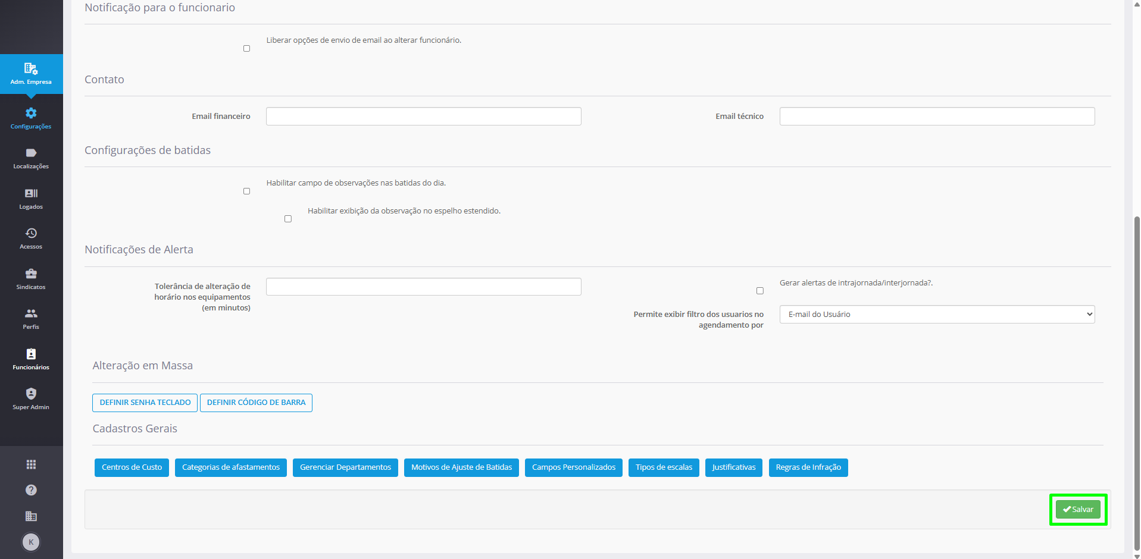The image size is (1141, 559).
Task: Open the company building icon at sidebar bottom
Action: point(31,516)
